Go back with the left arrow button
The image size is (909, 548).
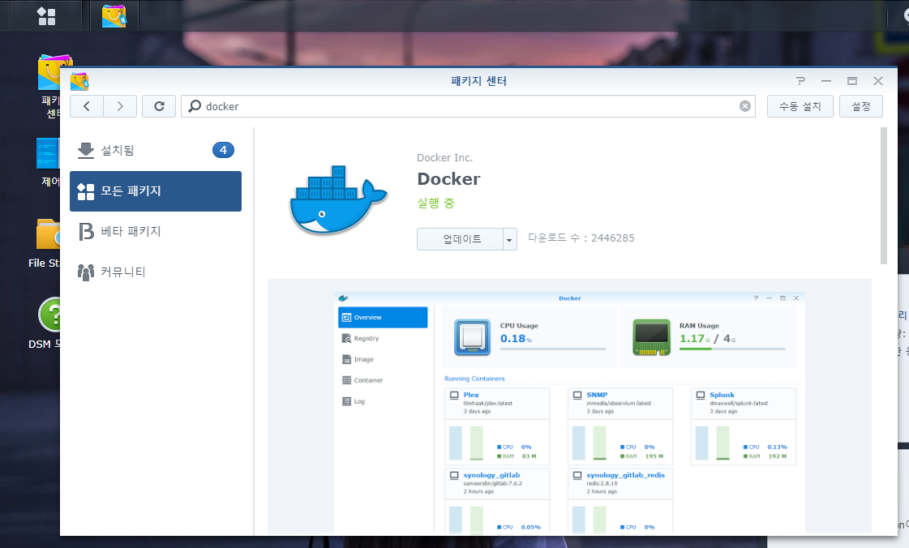click(x=87, y=106)
